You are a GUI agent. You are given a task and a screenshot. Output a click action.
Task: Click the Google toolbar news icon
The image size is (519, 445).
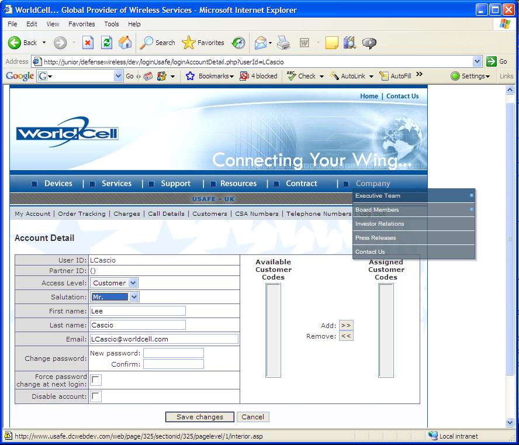coord(148,76)
